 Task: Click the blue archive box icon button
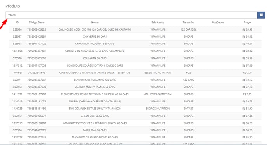pos(261,15)
